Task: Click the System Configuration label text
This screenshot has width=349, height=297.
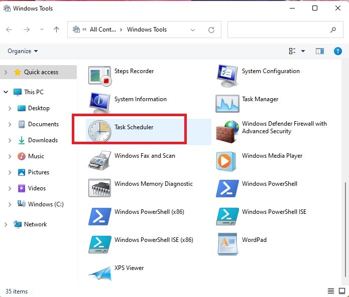Action: (x=271, y=71)
